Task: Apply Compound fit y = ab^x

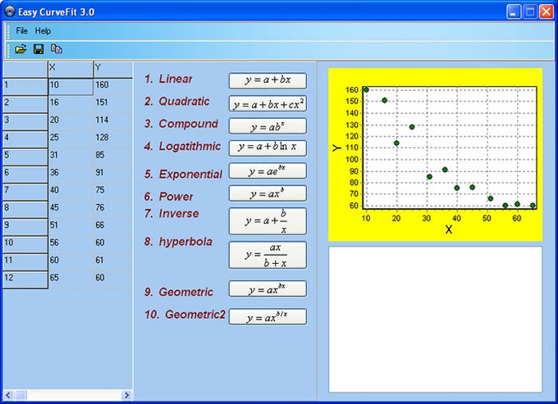Action: point(268,126)
